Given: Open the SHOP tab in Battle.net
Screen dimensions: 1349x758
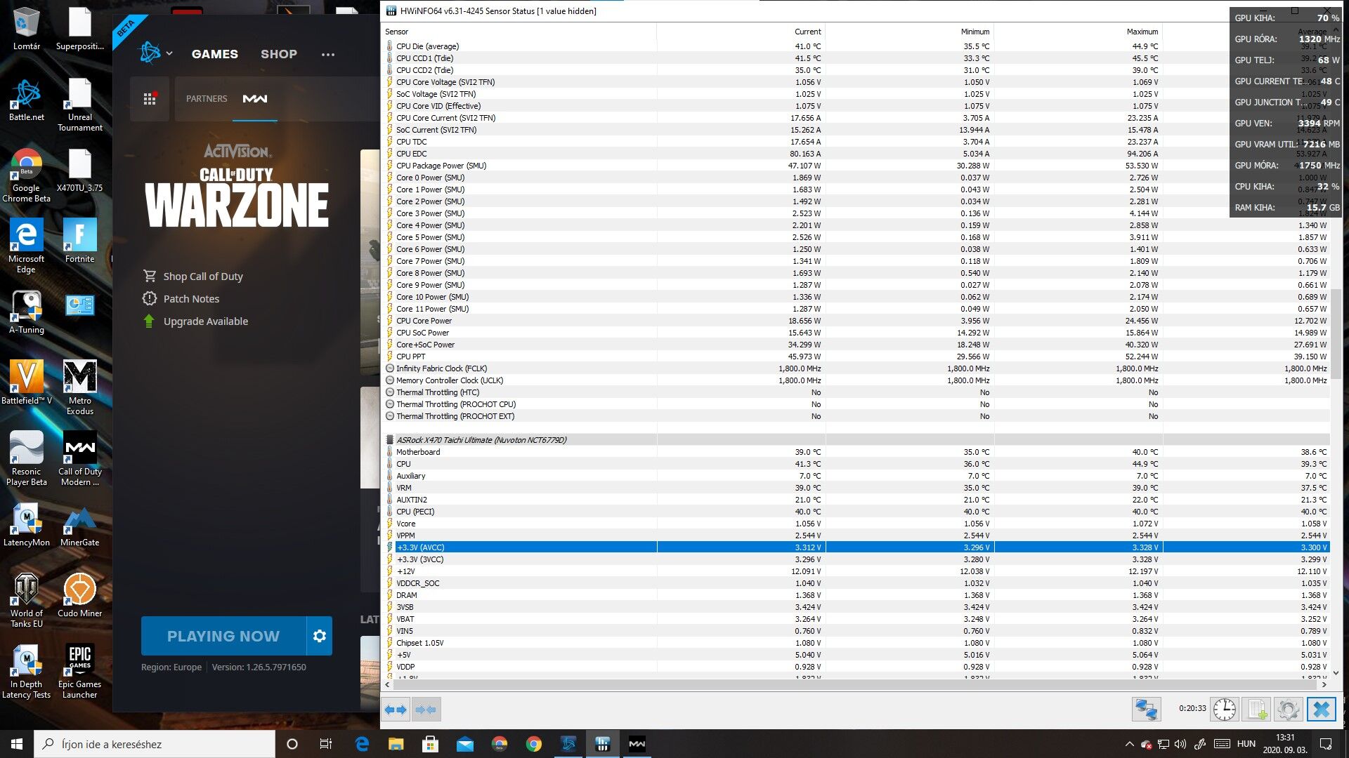Looking at the screenshot, I should [x=279, y=54].
